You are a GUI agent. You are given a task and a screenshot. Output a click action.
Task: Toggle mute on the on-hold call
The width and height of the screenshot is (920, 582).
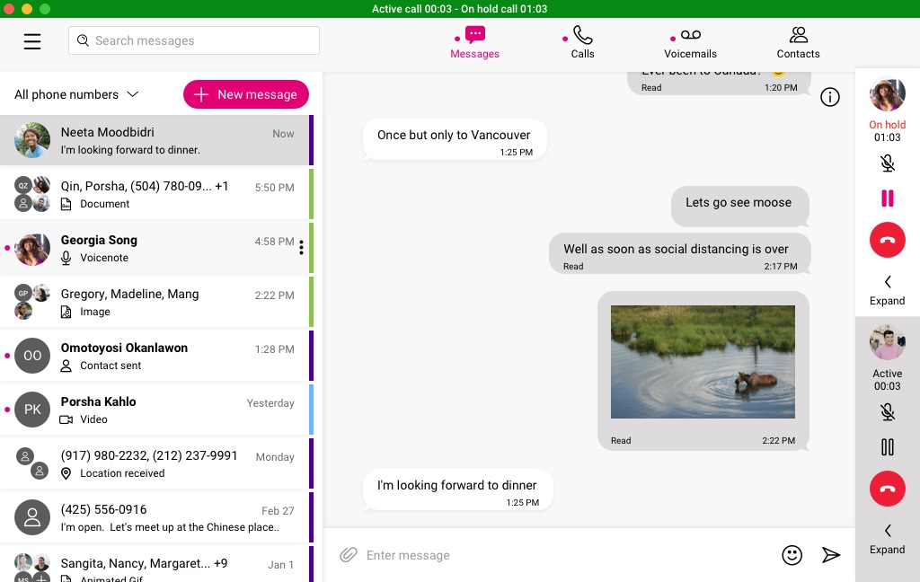tap(887, 163)
